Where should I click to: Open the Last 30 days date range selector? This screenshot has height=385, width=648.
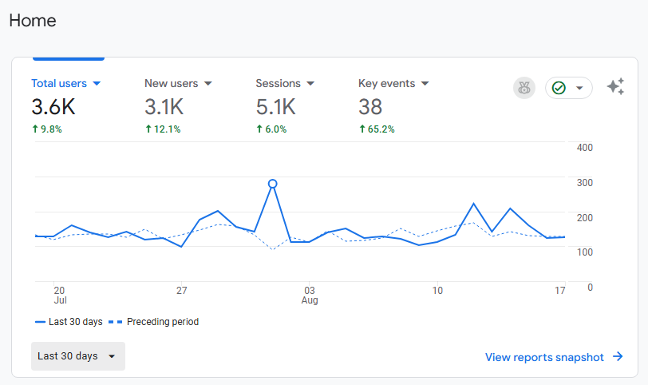pos(77,356)
